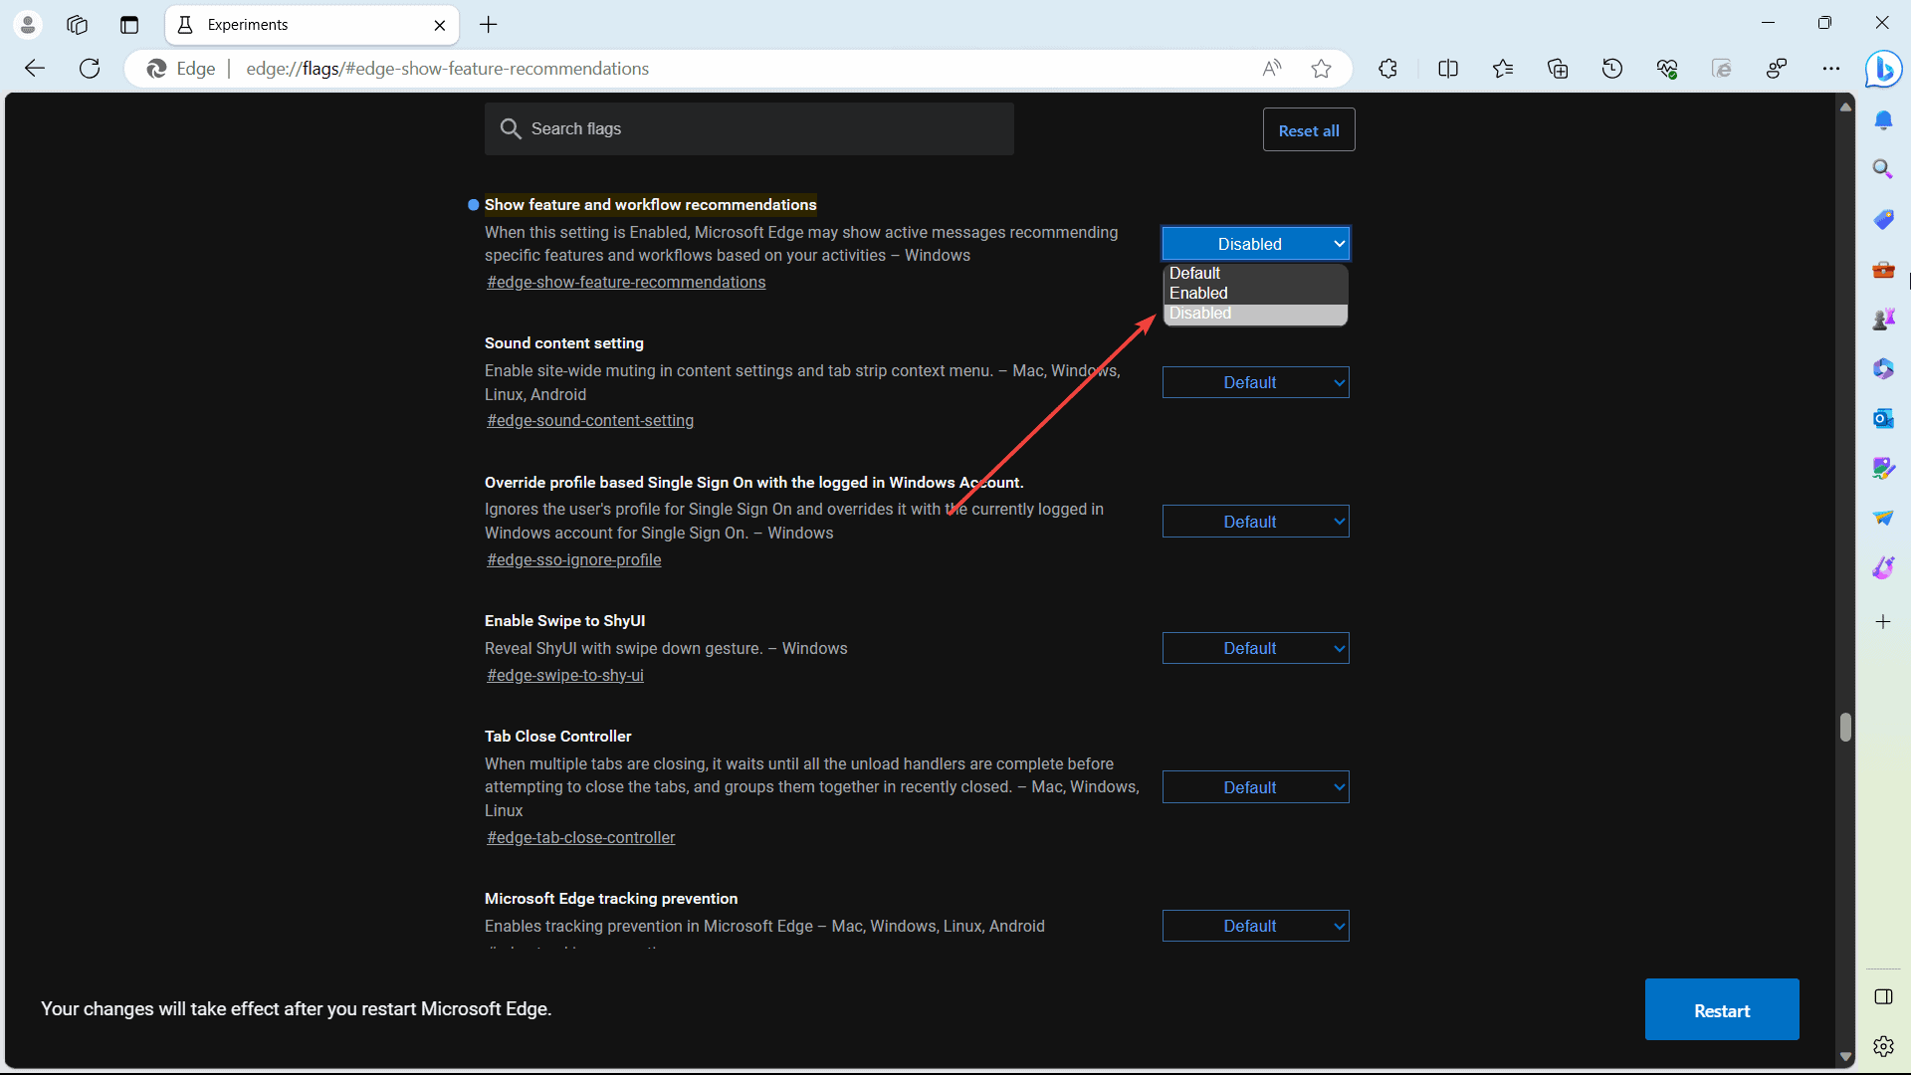Viewport: 1911px width, 1075px height.
Task: Open the sidebar Search icon
Action: pos(1883,169)
